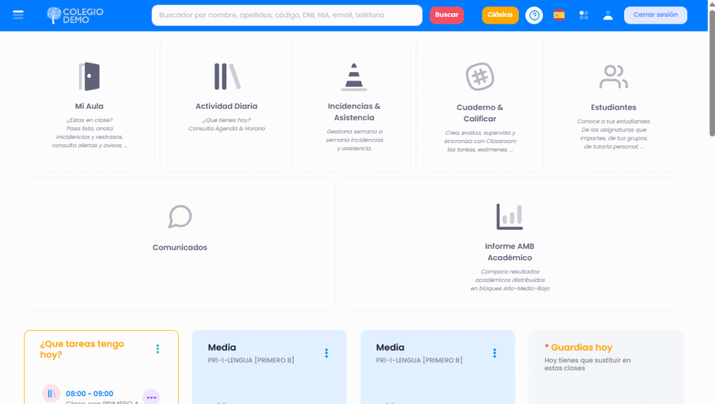Click the Colegio Demo logo
Screen dimensions: 715x404
coord(75,15)
